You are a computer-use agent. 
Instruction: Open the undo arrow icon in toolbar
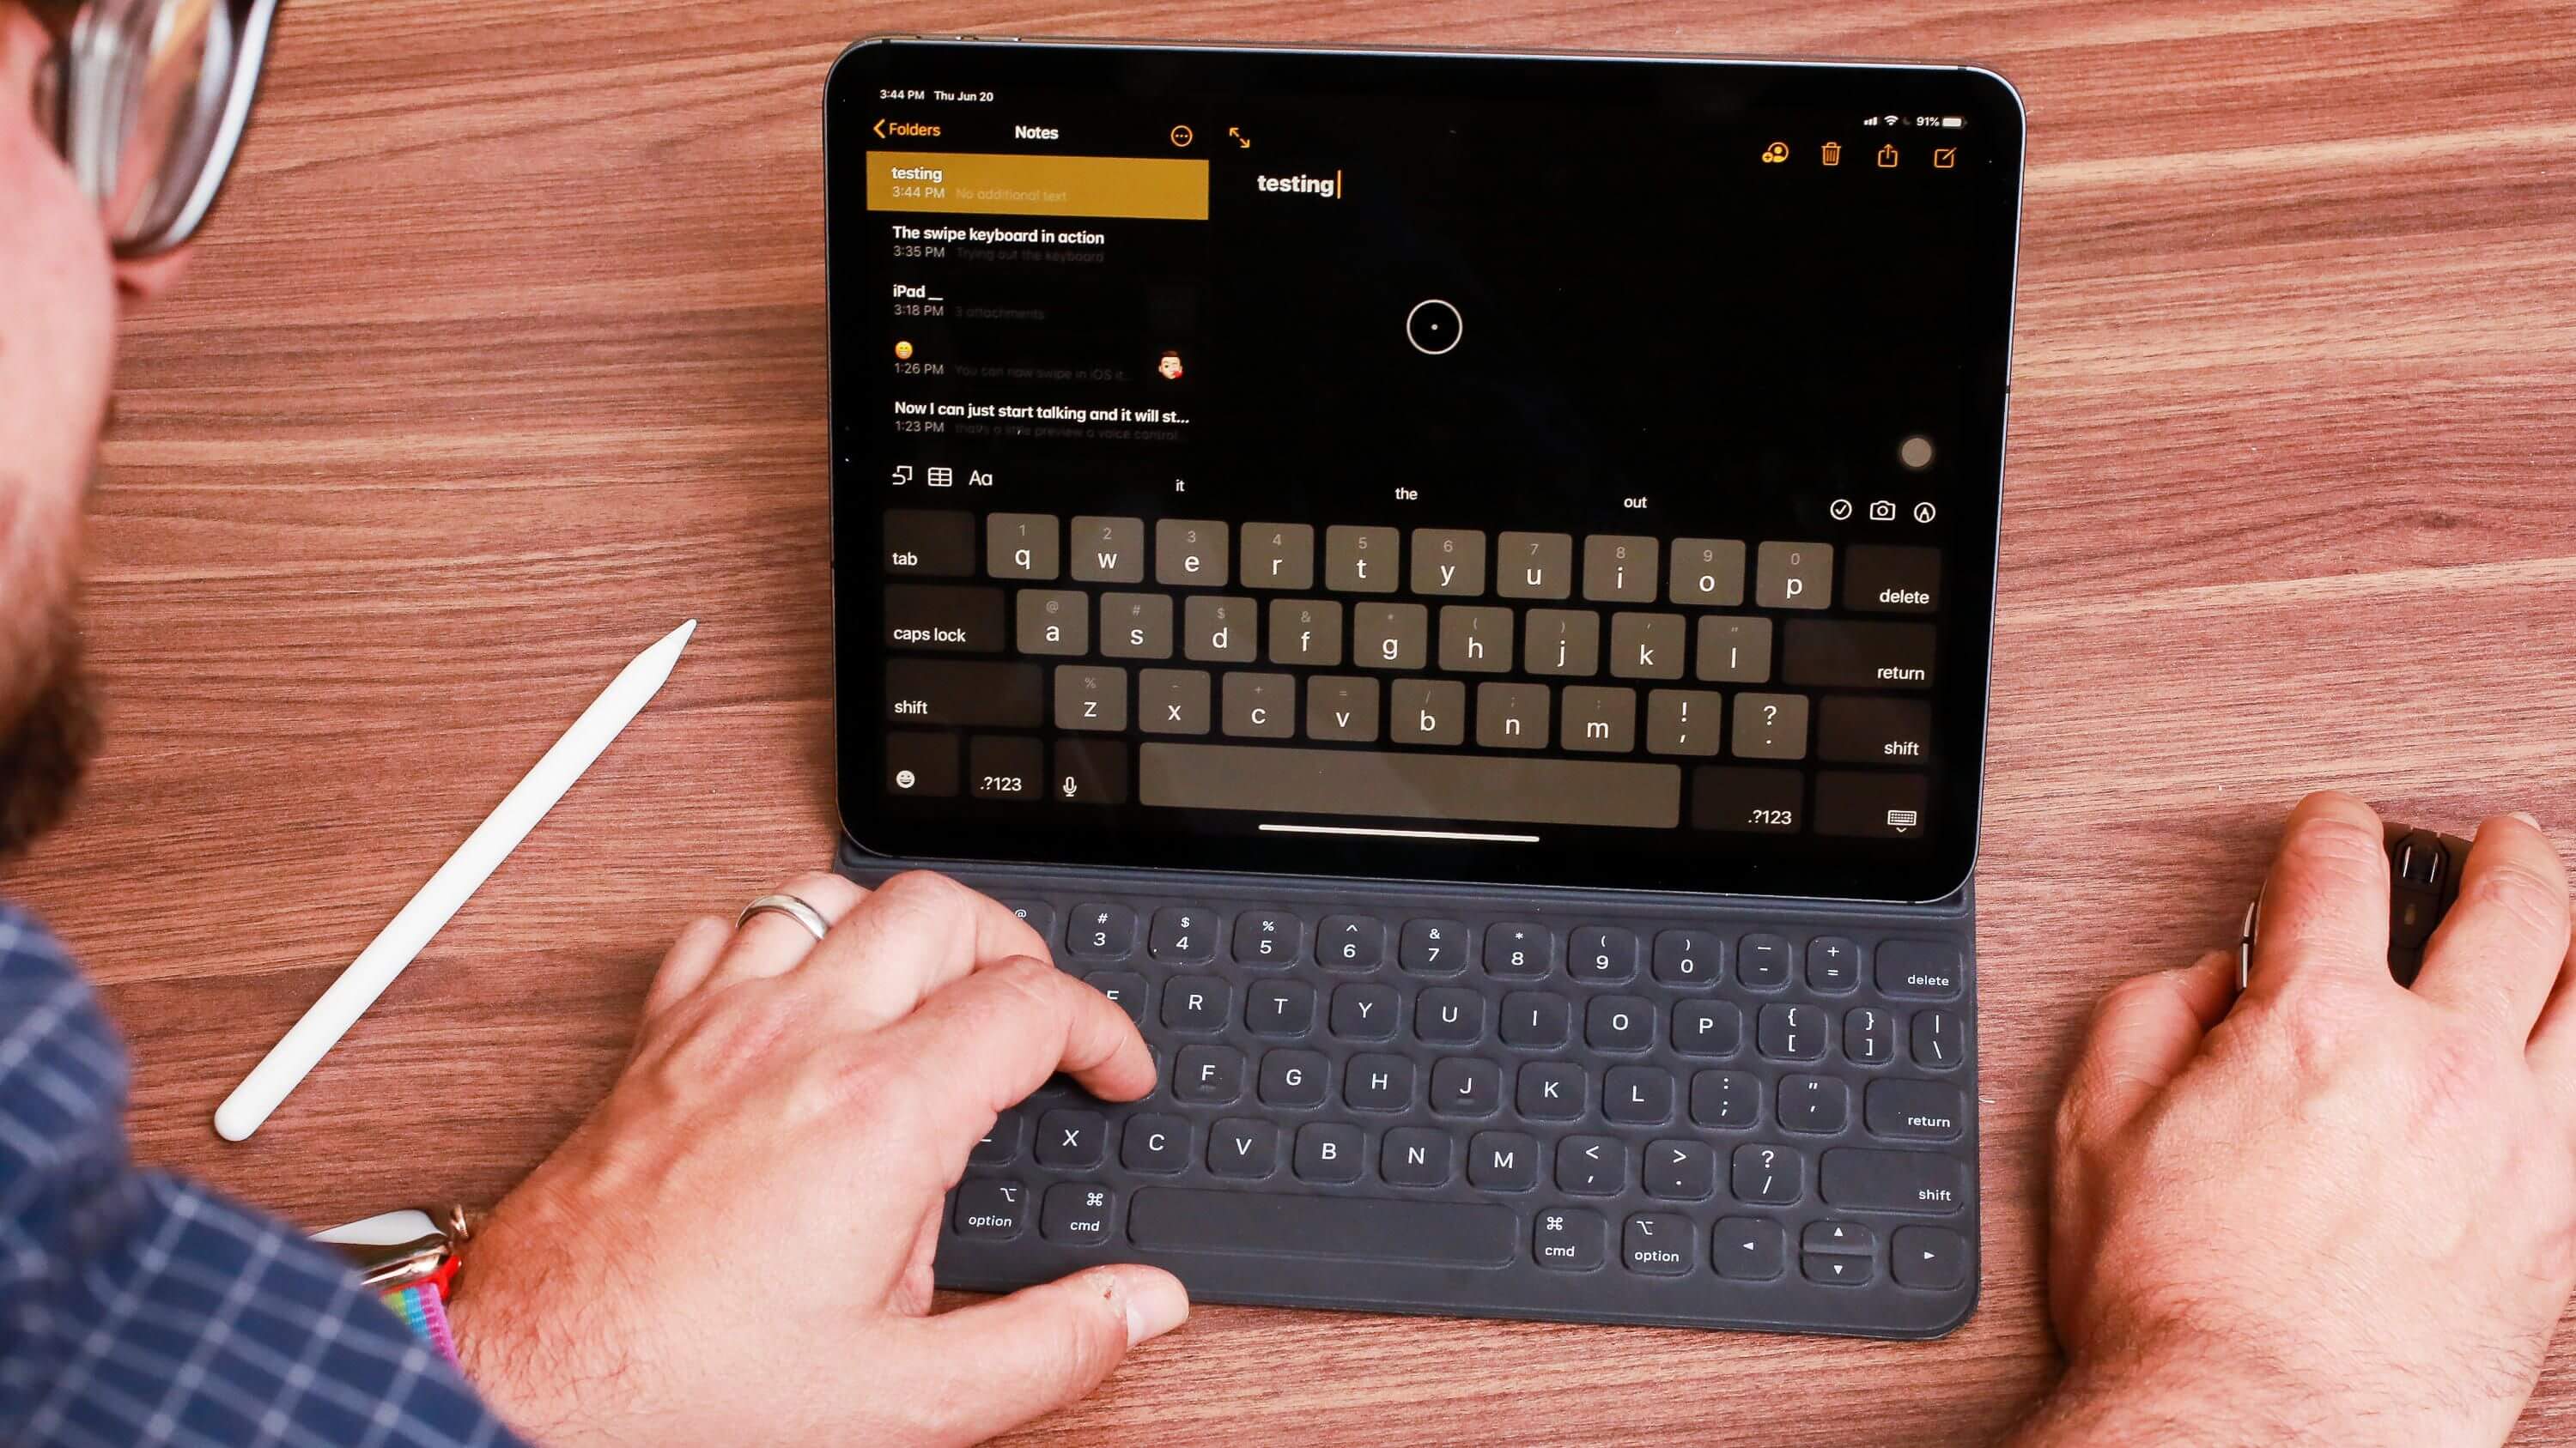[902, 476]
